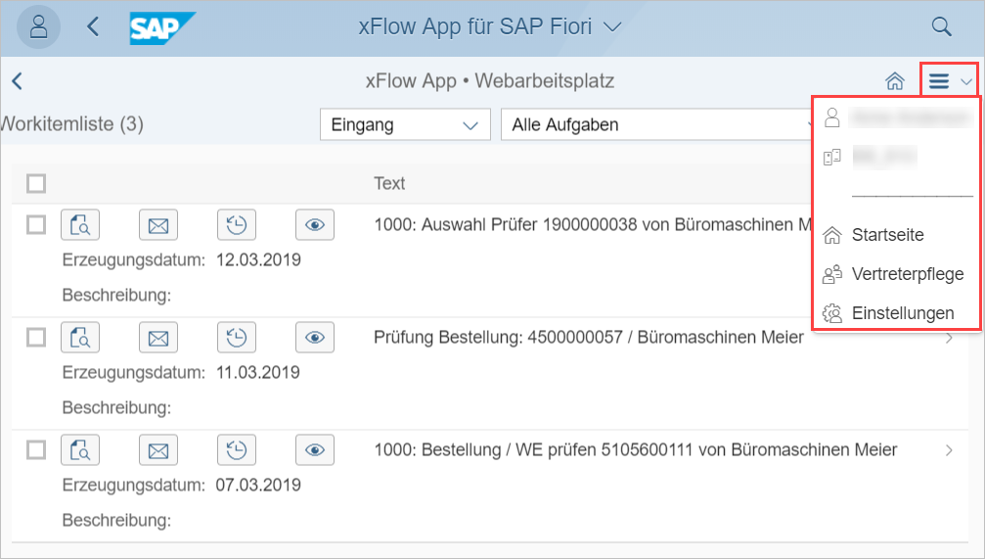Toggle the select-all checkbox in table header
This screenshot has width=985, height=559.
pyautogui.click(x=36, y=183)
